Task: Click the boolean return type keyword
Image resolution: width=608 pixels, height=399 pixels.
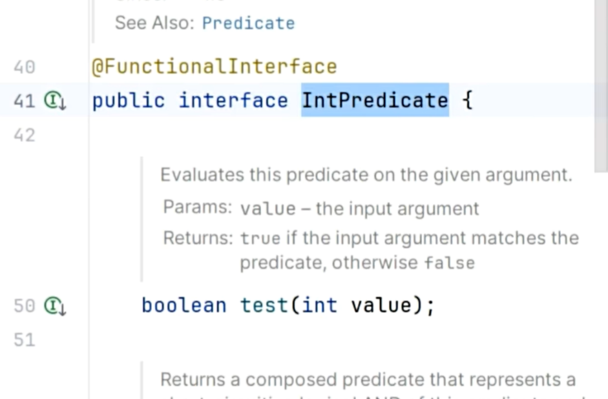Action: [x=184, y=305]
